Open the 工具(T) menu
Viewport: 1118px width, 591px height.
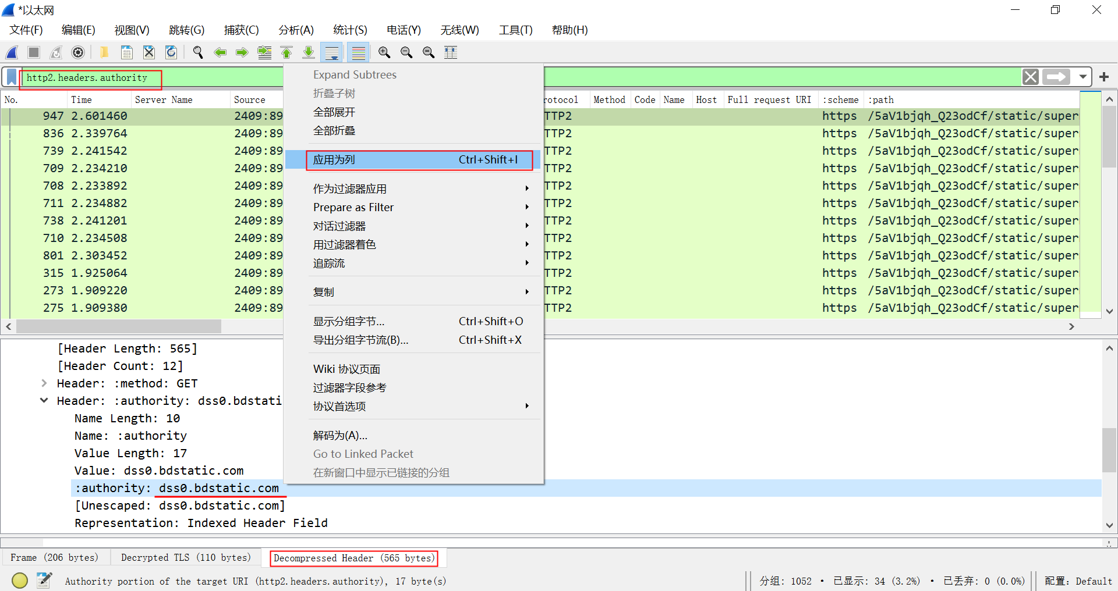click(515, 30)
